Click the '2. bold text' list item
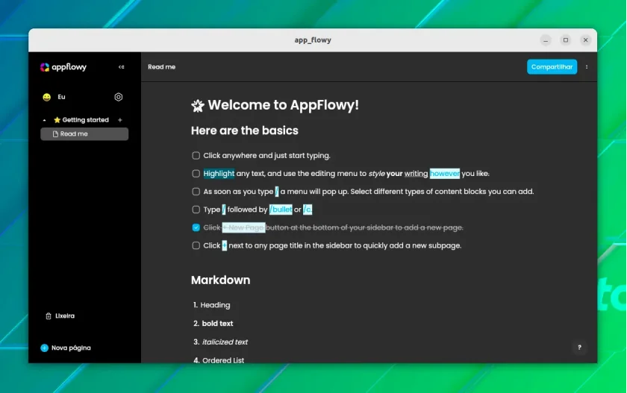The width and height of the screenshot is (627, 393). click(213, 324)
